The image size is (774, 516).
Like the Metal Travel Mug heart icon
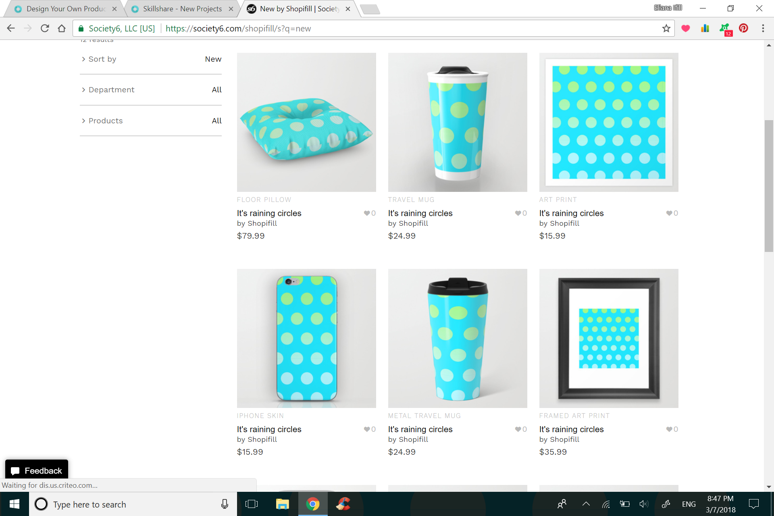(x=518, y=429)
